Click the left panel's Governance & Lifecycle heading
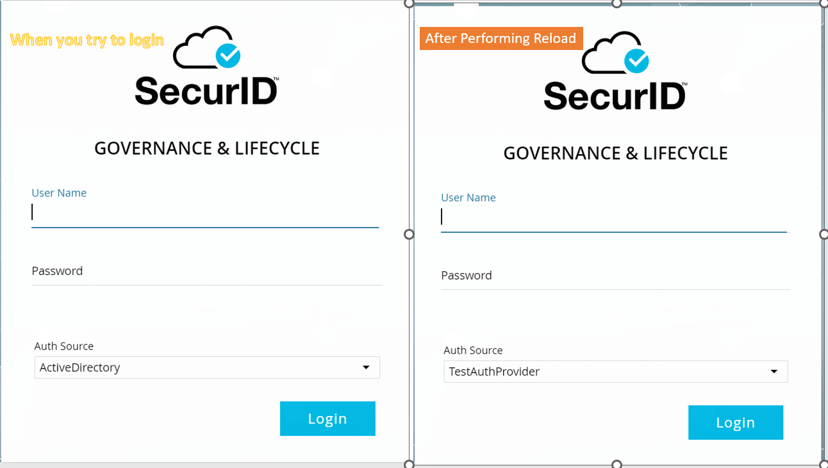The image size is (828, 468). pyautogui.click(x=206, y=149)
